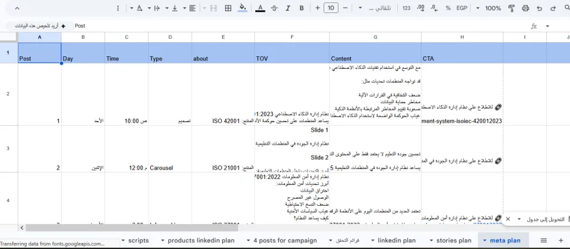The image size is (570, 249).
Task: Click the print icon
Action: 525,8
